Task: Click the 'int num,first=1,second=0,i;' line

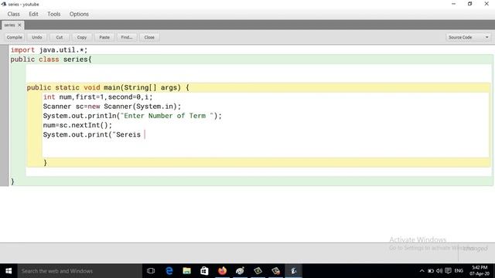Action: [98, 97]
